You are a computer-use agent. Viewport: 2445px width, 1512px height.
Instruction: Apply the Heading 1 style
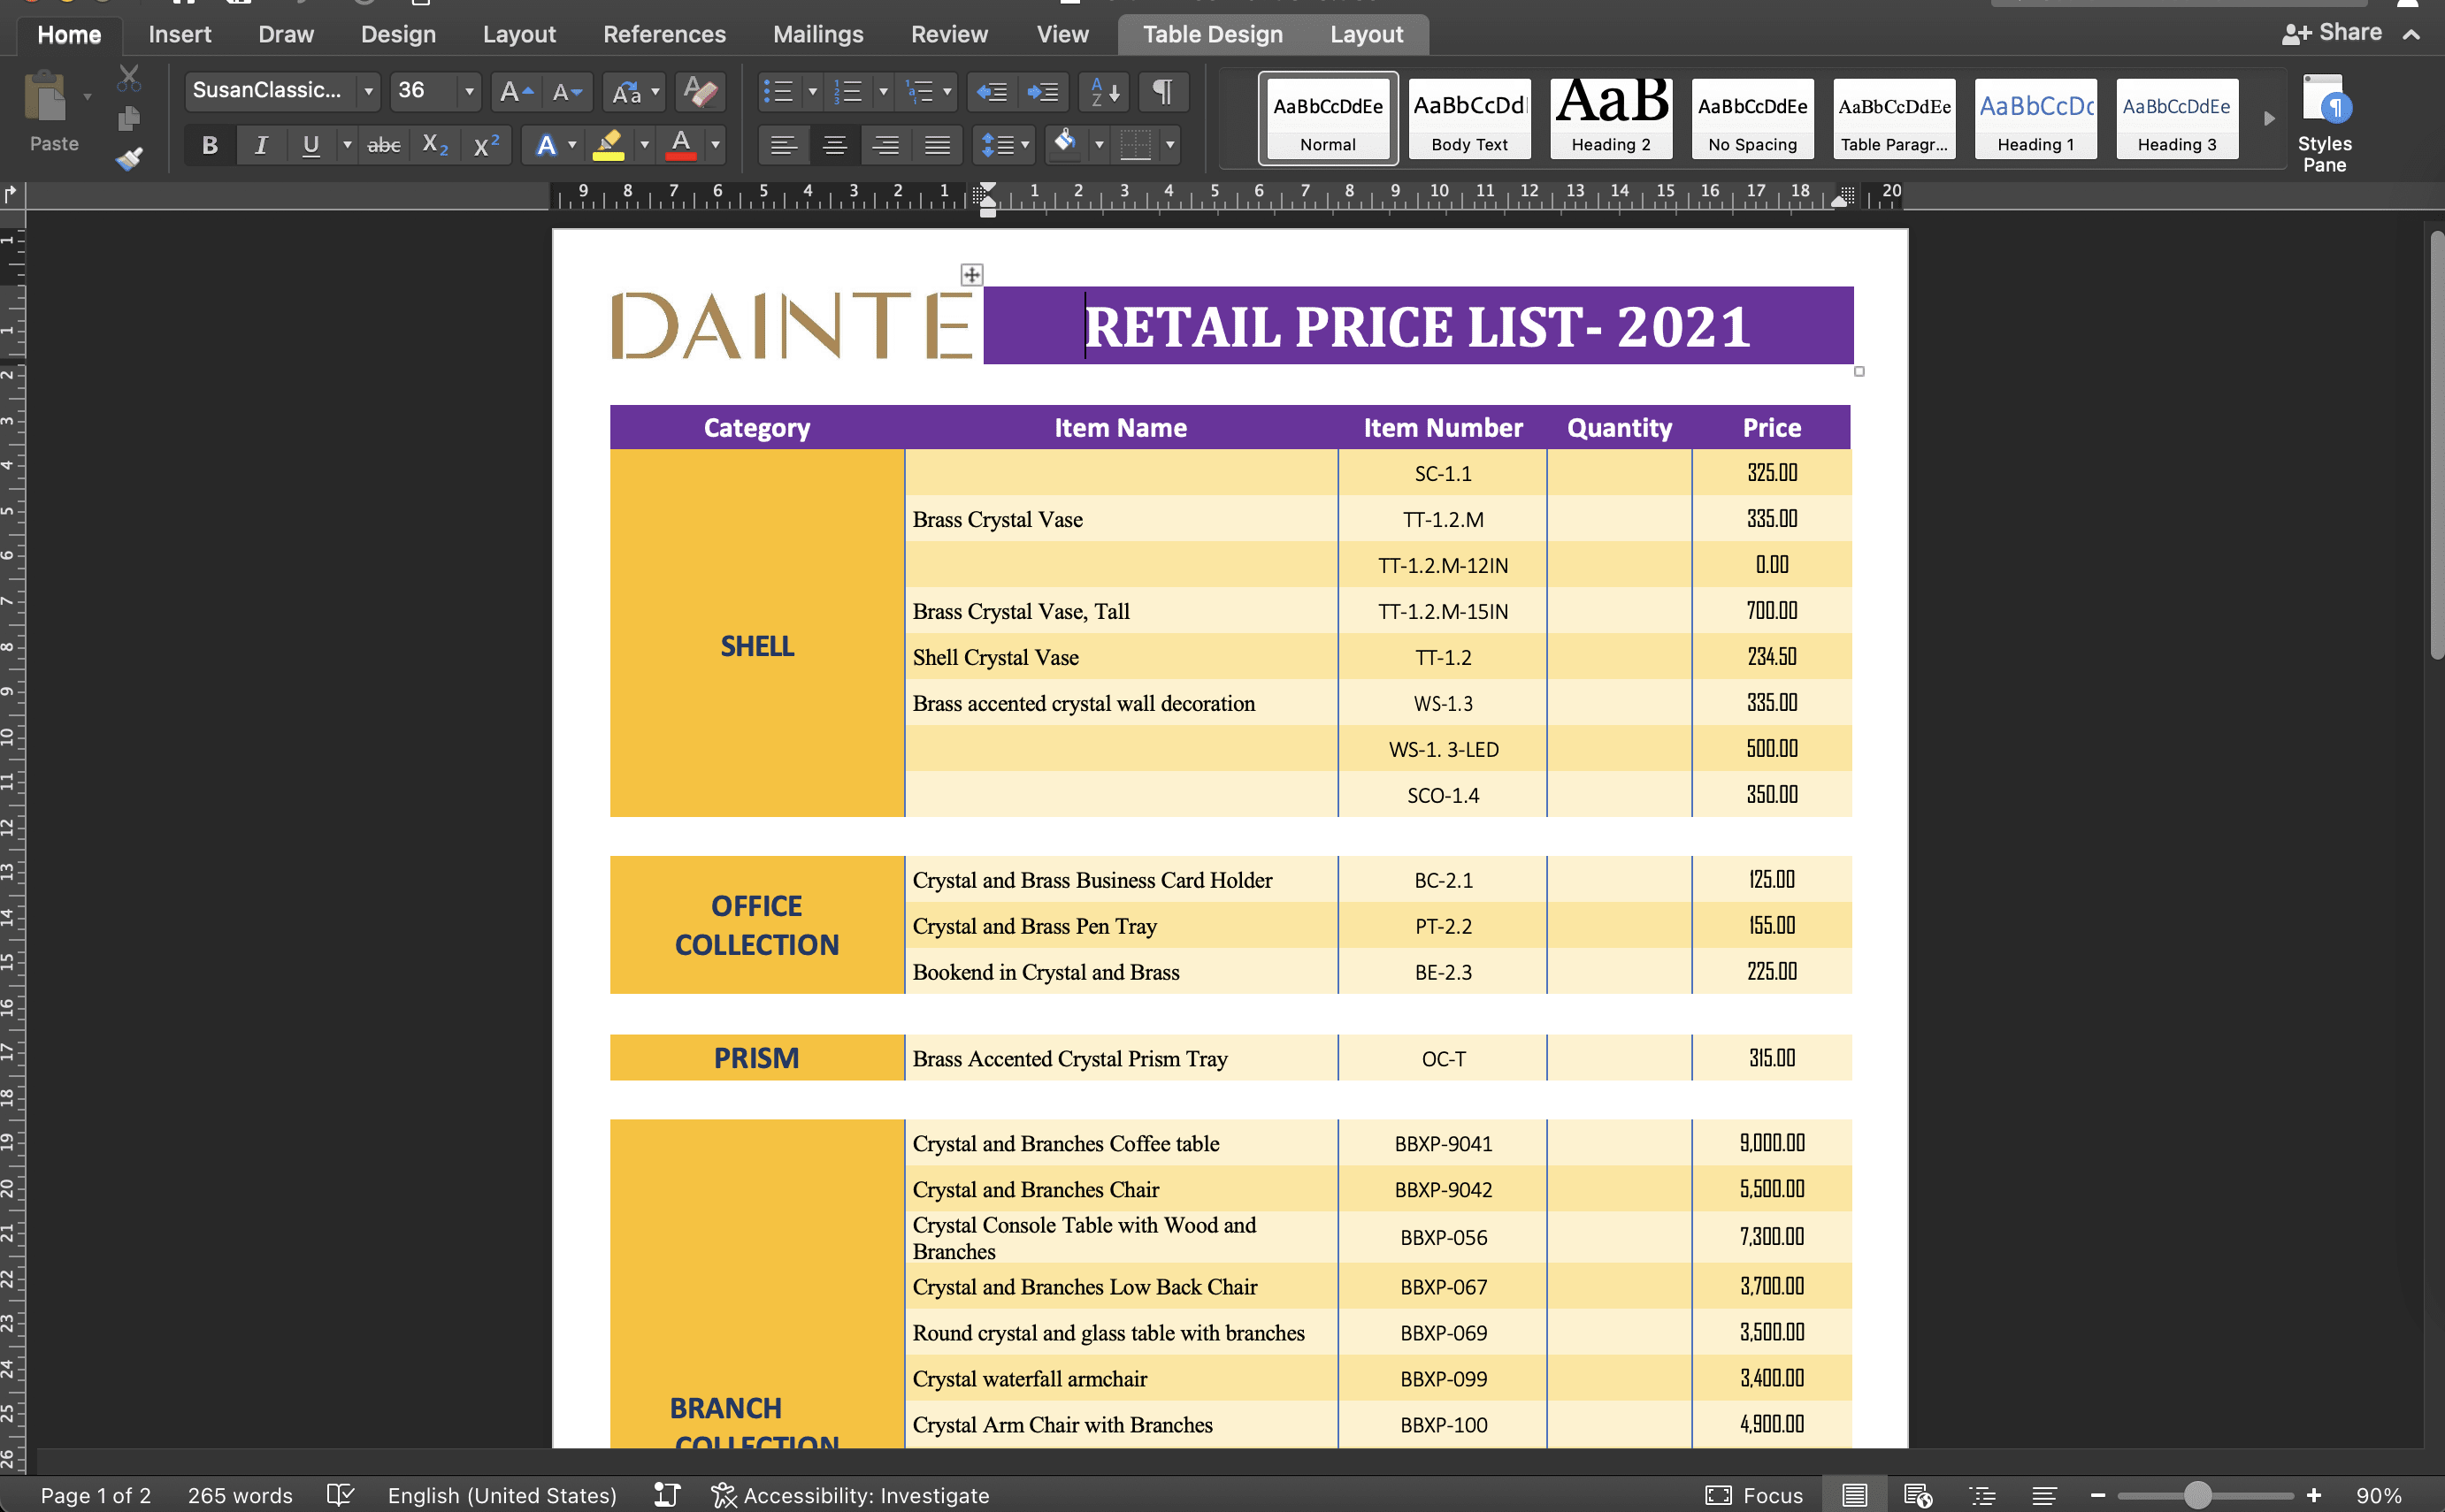(2035, 118)
